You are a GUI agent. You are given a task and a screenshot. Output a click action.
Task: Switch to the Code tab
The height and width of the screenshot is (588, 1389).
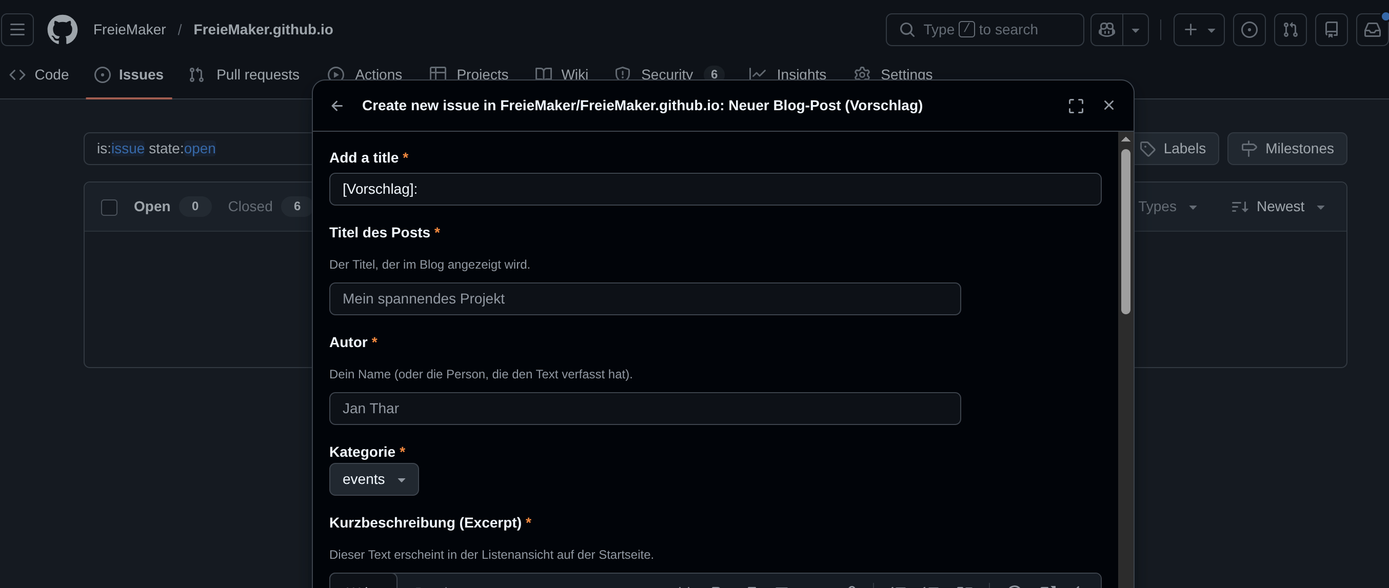click(39, 74)
